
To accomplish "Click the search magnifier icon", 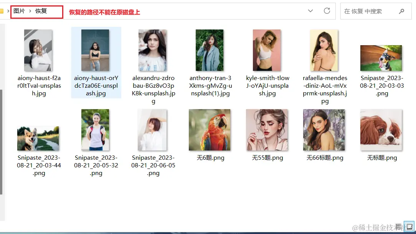I will pos(402,11).
